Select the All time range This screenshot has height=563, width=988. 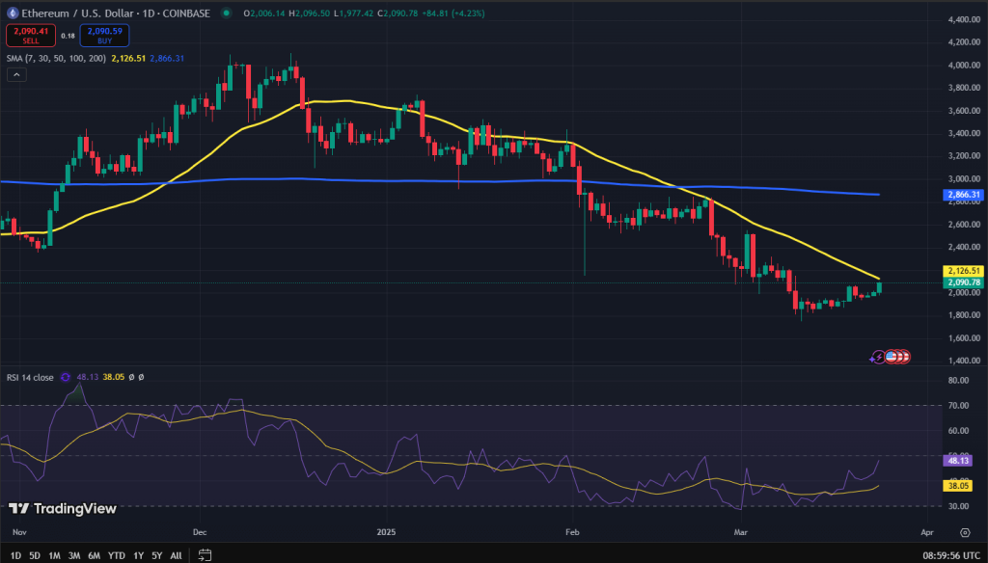click(177, 555)
